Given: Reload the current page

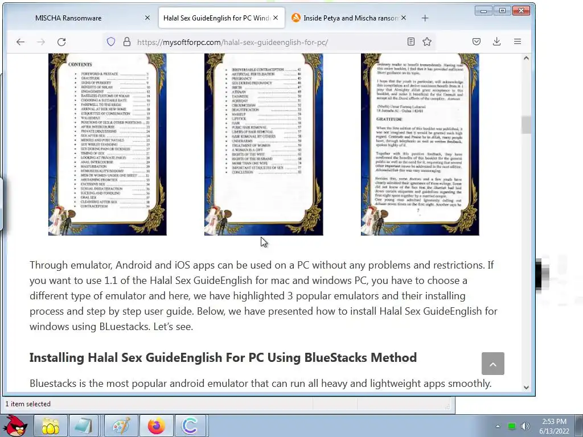Looking at the screenshot, I should [x=61, y=42].
